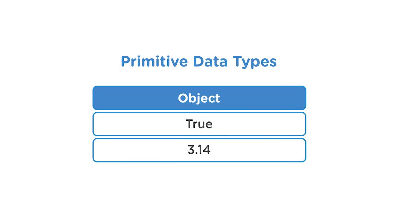The width and height of the screenshot is (398, 224).
Task: Click the word "Primitive" in the title
Action: [x=154, y=61]
